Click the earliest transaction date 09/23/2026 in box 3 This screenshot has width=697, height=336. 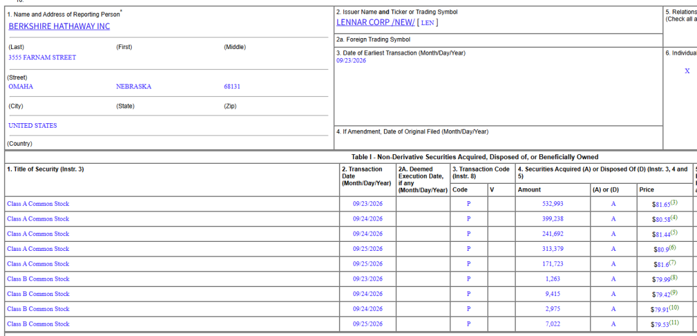pyautogui.click(x=351, y=61)
